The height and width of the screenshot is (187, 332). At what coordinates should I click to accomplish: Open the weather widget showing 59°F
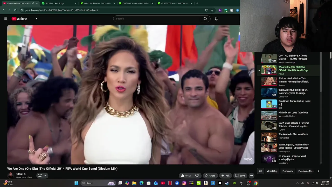[8, 183]
